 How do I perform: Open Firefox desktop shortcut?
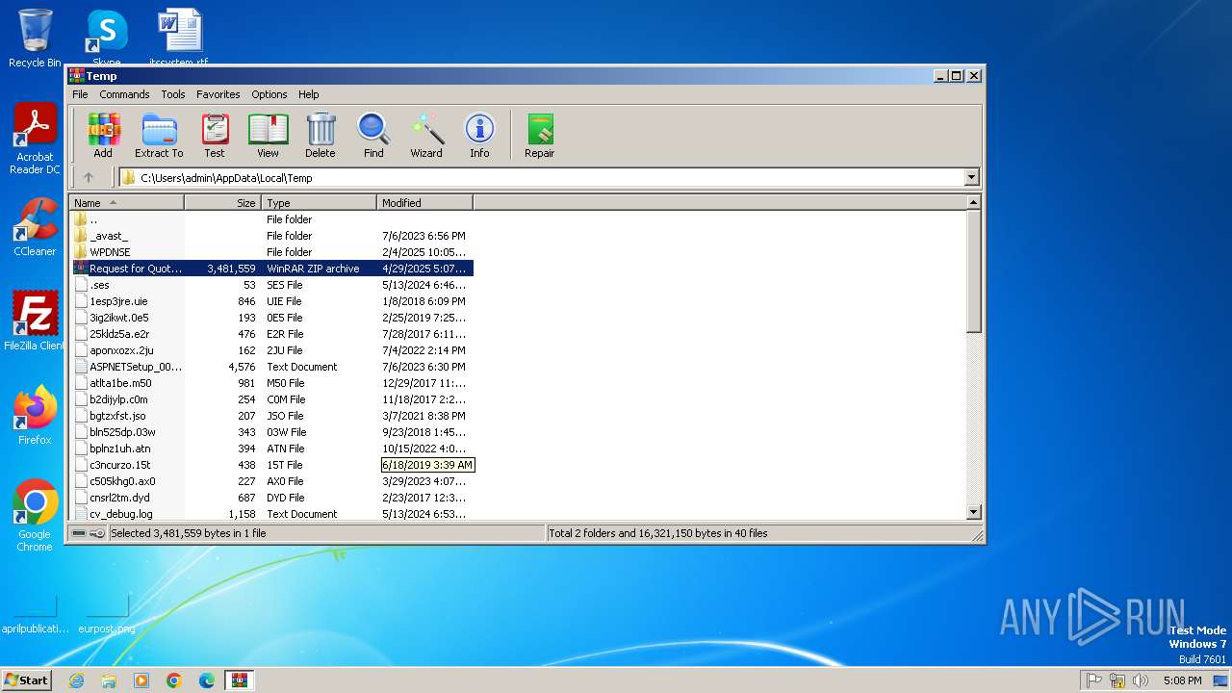(35, 416)
